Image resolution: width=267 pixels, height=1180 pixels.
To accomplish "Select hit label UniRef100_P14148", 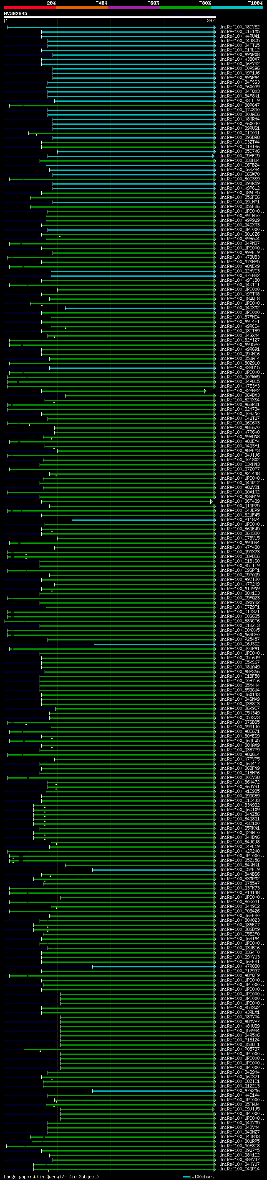I will 239,892.
